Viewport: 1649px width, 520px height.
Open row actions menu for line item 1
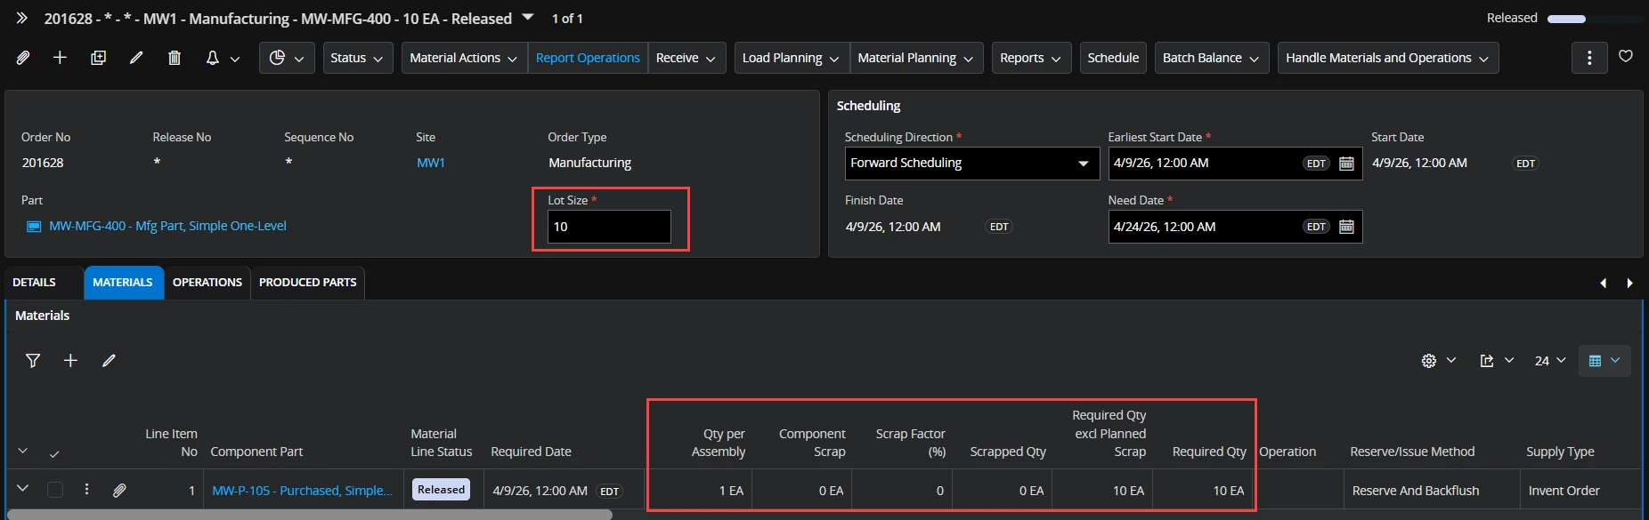pos(86,490)
